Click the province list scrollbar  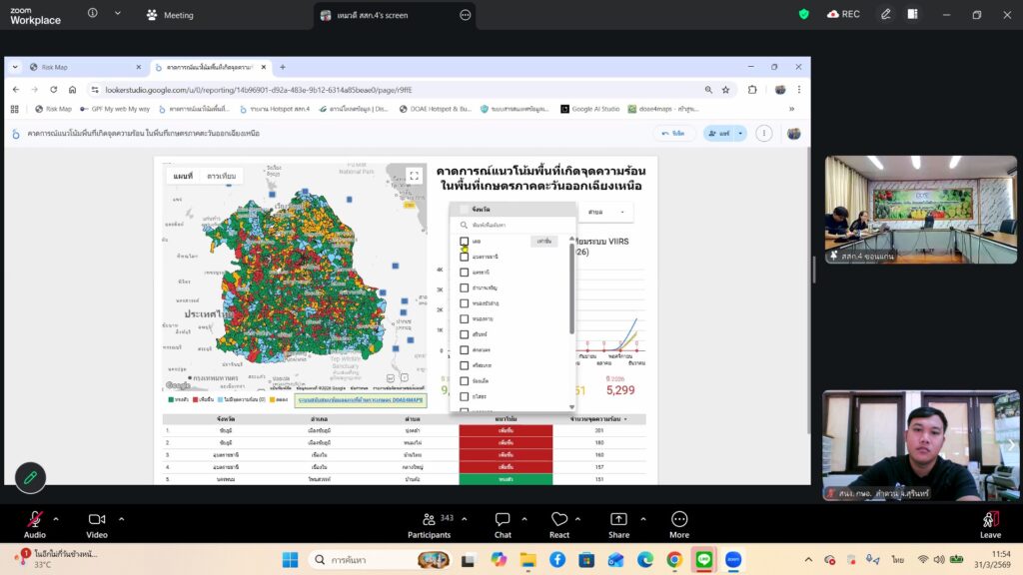tap(572, 289)
